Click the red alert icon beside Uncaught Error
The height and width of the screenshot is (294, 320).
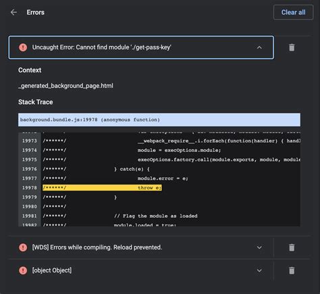tap(23, 47)
